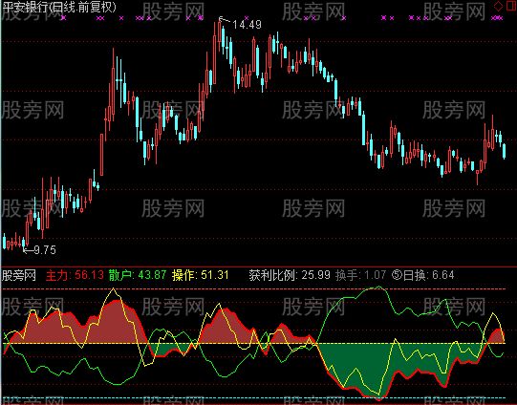Click the 操作: 51.31 indicator value
This screenshot has width=517, height=405.
[x=200, y=275]
